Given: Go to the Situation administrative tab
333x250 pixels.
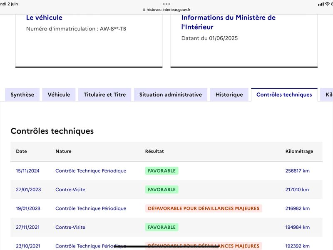Looking at the screenshot, I should (x=171, y=95).
